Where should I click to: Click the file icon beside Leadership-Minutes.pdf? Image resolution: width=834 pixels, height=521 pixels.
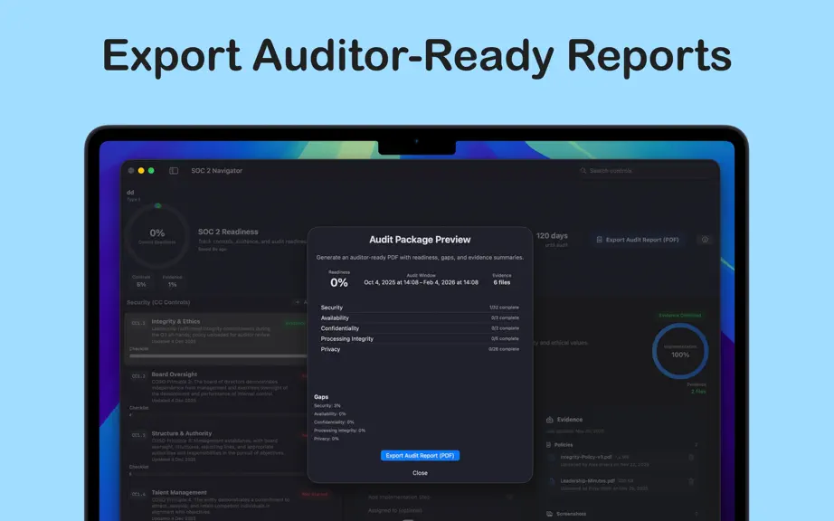point(552,482)
